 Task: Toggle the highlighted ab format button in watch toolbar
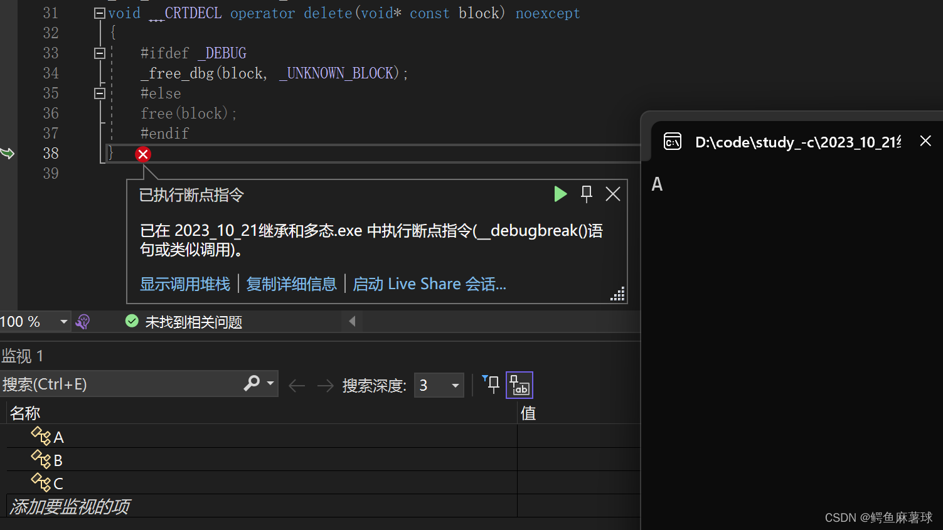tap(519, 385)
